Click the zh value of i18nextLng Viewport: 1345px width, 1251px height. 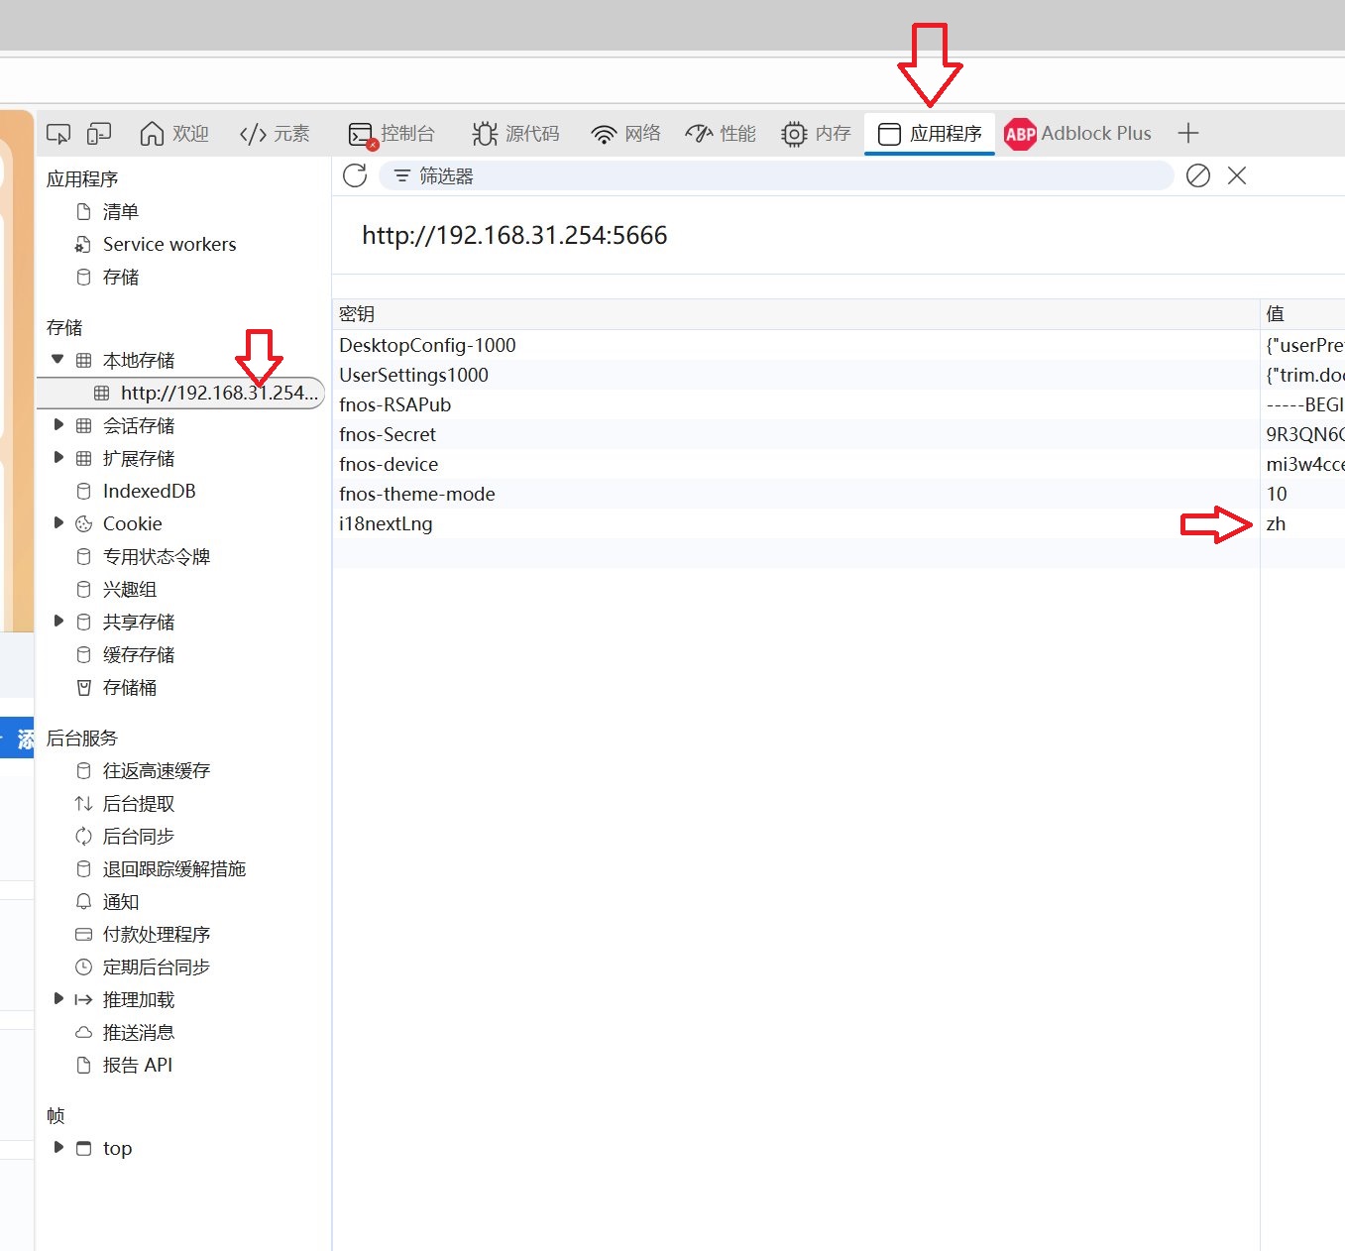(x=1276, y=524)
